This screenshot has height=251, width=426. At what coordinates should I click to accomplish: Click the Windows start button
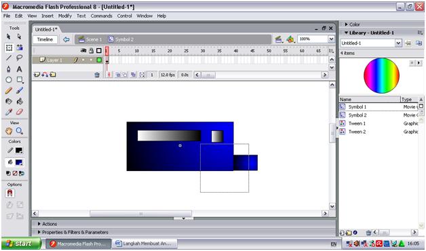[22, 244]
